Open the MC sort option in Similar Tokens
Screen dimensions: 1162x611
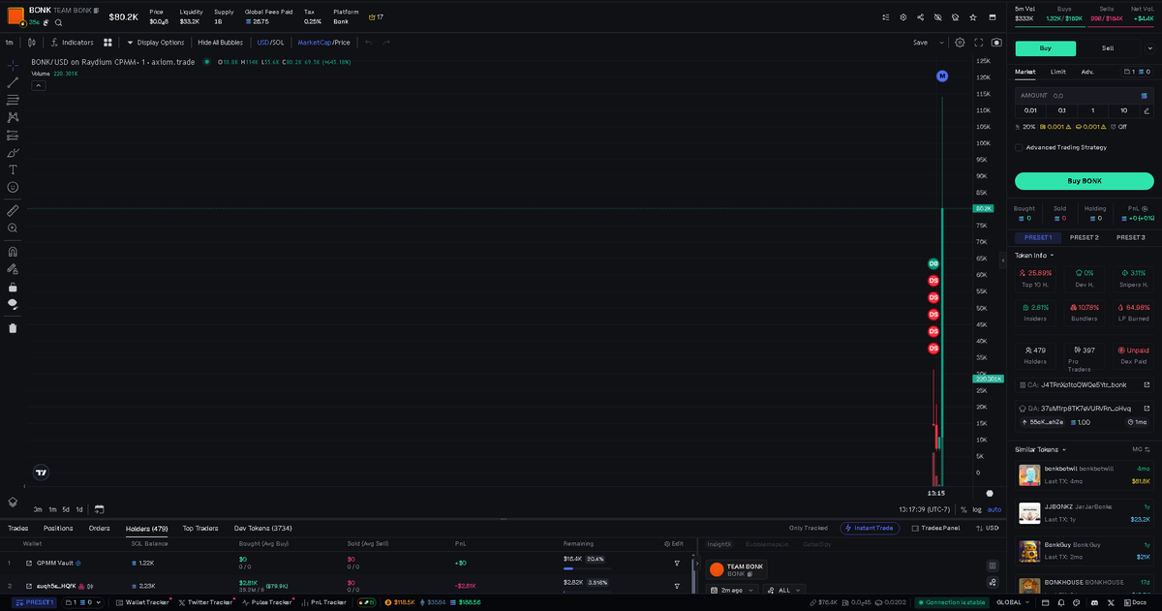pyautogui.click(x=1141, y=449)
